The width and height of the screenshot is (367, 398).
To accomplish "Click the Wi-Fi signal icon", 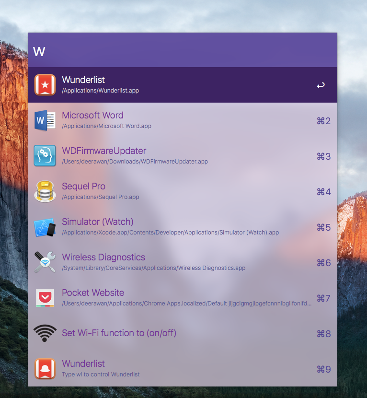I will [x=45, y=333].
